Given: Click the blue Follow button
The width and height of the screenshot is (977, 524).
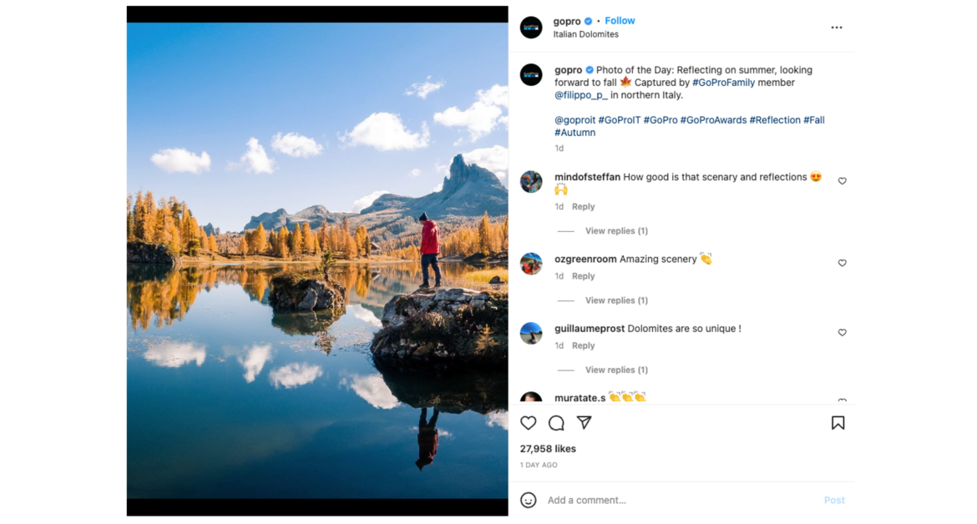Looking at the screenshot, I should point(620,20).
